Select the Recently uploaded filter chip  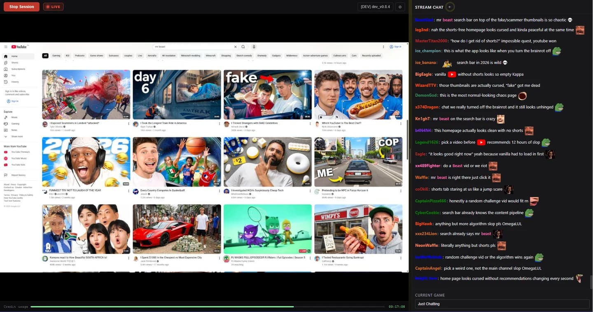[371, 56]
